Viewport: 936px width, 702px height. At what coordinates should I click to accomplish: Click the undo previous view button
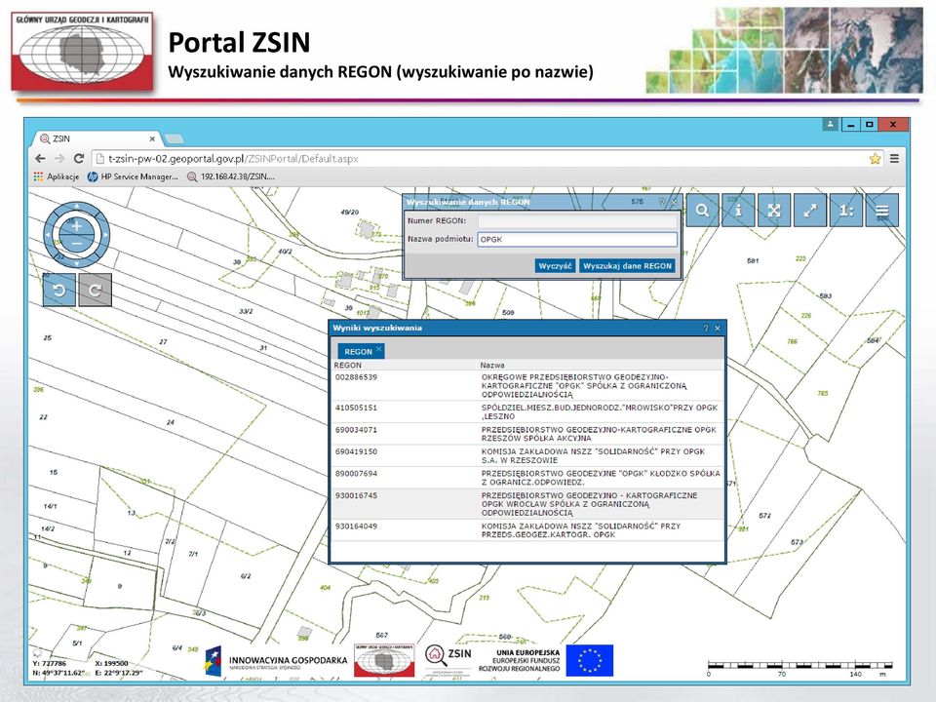(59, 291)
